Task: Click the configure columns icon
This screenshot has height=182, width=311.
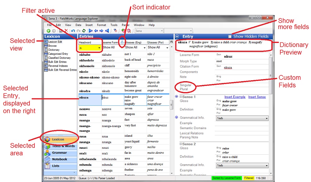Action: pyautogui.click(x=172, y=42)
